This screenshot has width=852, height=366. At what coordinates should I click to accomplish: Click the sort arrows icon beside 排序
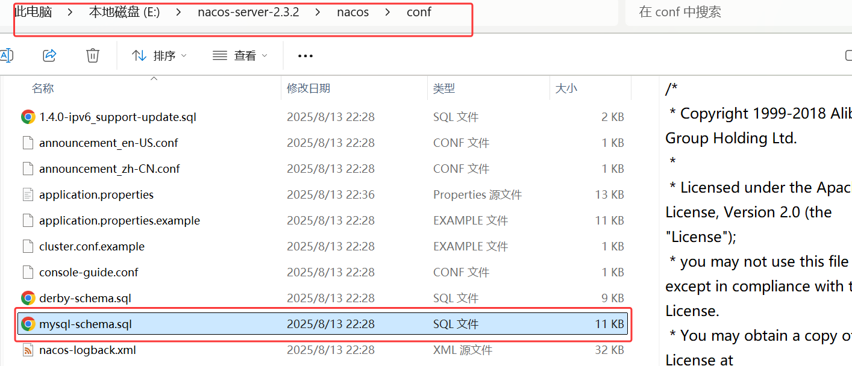tap(139, 55)
